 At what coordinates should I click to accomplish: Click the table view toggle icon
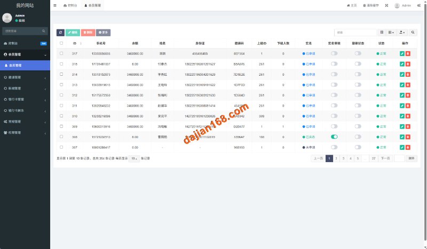click(x=382, y=33)
